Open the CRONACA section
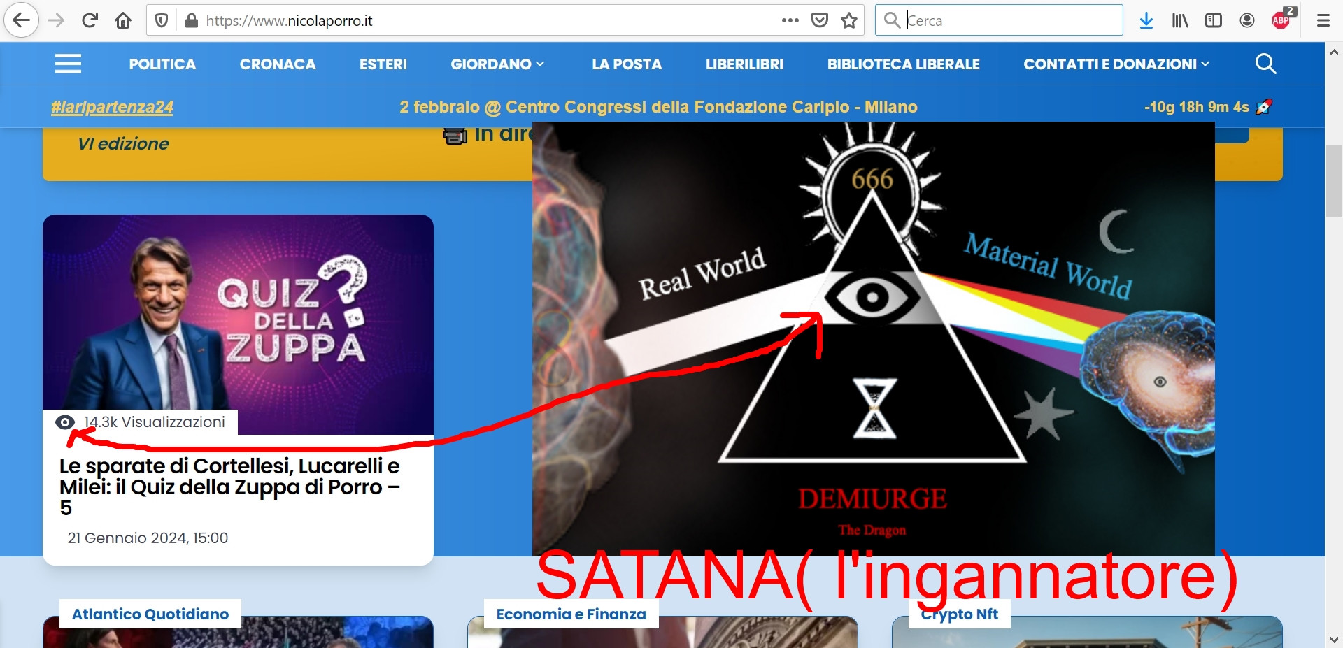This screenshot has height=648, width=1343. pos(278,64)
